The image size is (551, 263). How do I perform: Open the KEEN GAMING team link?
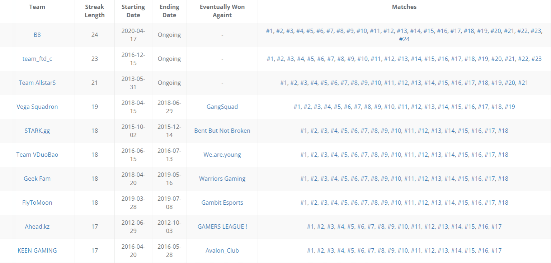pos(37,251)
